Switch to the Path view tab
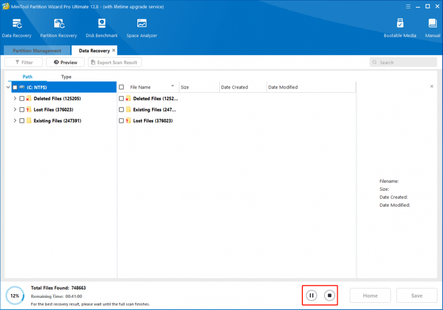Image resolution: width=443 pixels, height=310 pixels. pos(27,77)
